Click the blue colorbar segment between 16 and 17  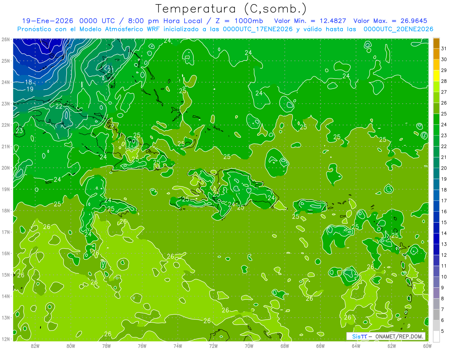[x=436, y=206]
